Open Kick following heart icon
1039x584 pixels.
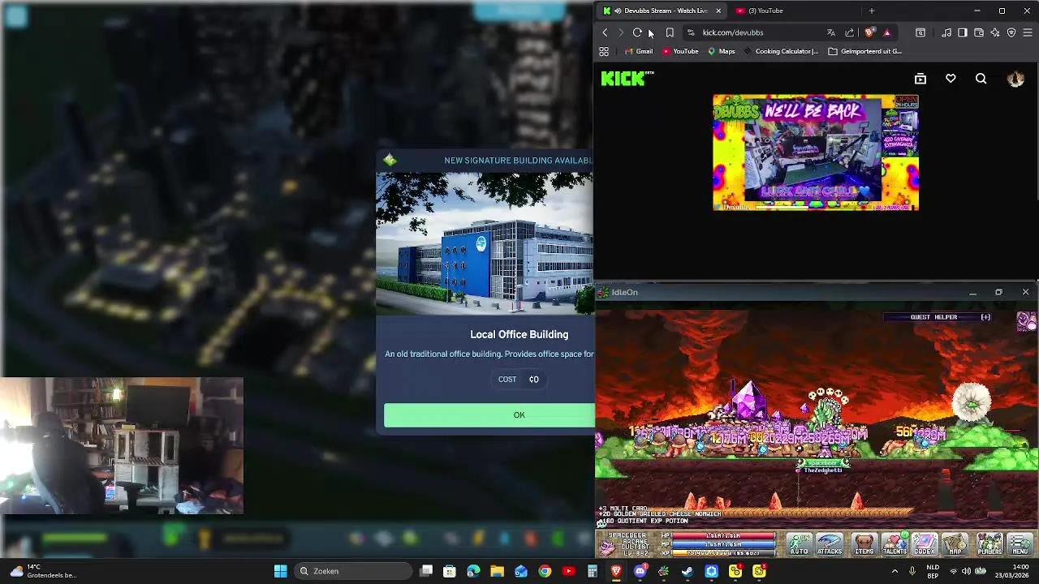tap(951, 79)
